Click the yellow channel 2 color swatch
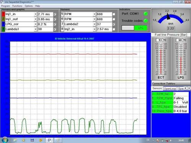This screenshot has width=191, height=143. (x=3, y=19)
